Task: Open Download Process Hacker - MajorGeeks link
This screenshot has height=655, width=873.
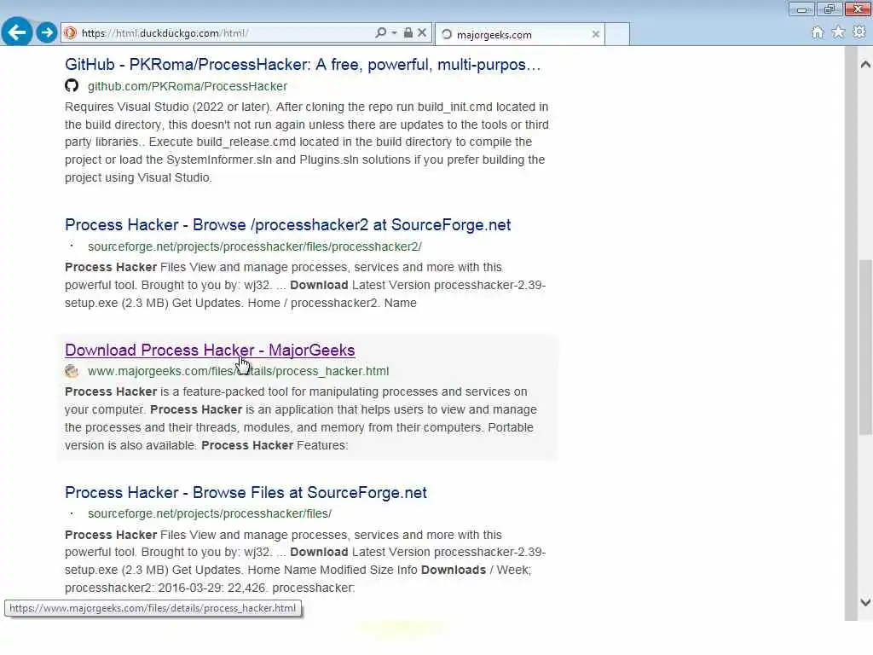Action: coord(210,351)
